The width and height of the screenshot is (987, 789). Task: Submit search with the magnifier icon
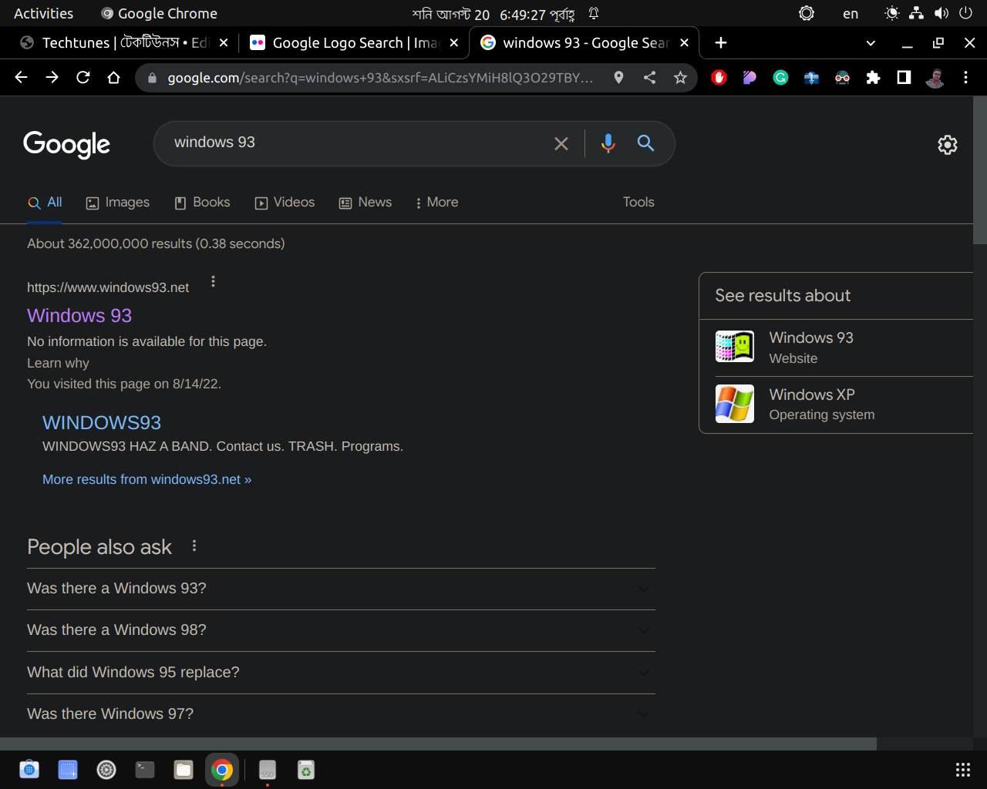645,143
